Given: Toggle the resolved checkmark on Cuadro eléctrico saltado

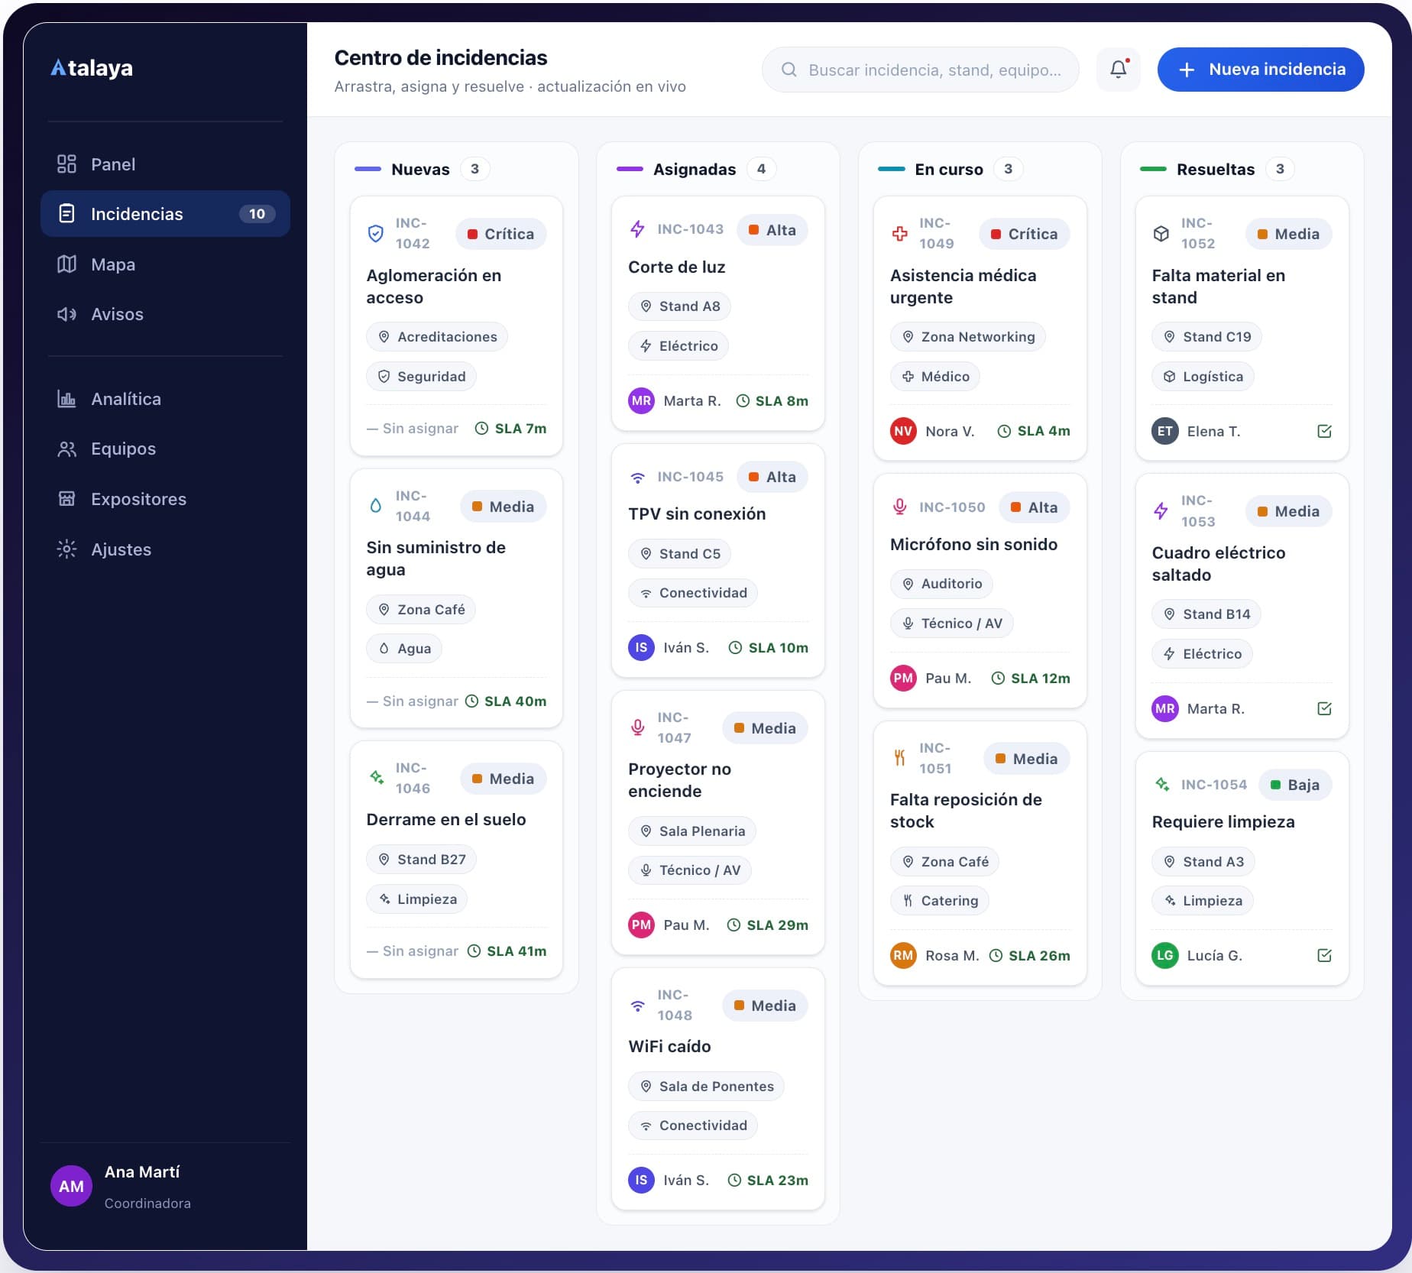Looking at the screenshot, I should [x=1324, y=709].
